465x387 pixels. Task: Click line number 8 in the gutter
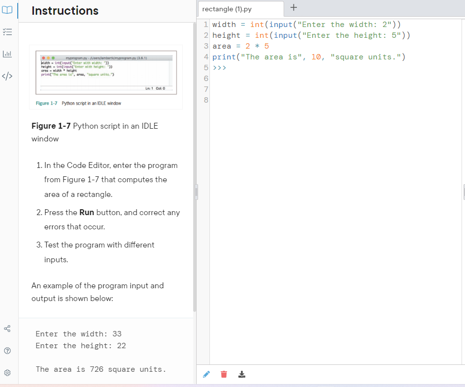tap(206, 100)
